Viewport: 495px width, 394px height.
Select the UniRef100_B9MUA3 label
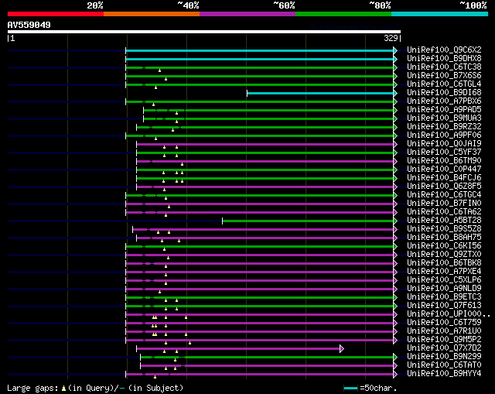[444, 118]
